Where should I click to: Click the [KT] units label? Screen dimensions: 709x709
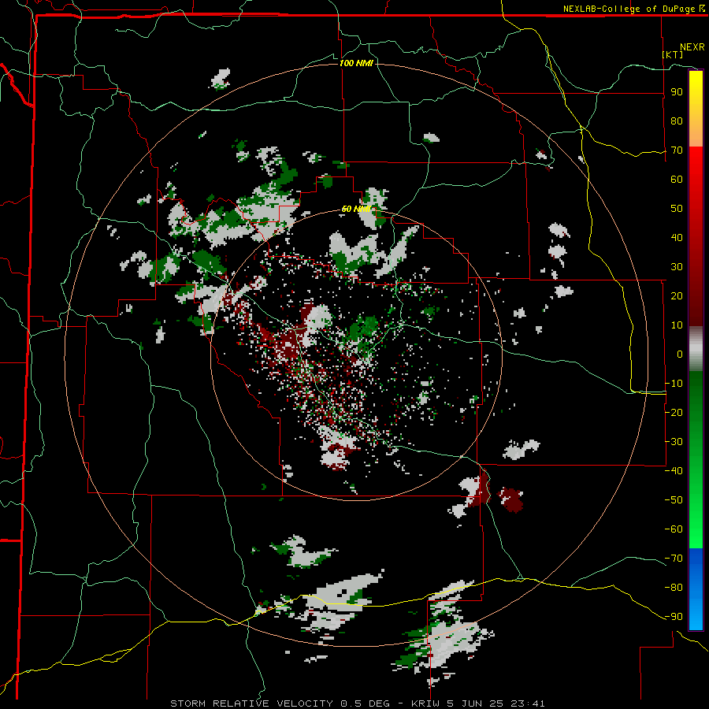[672, 54]
